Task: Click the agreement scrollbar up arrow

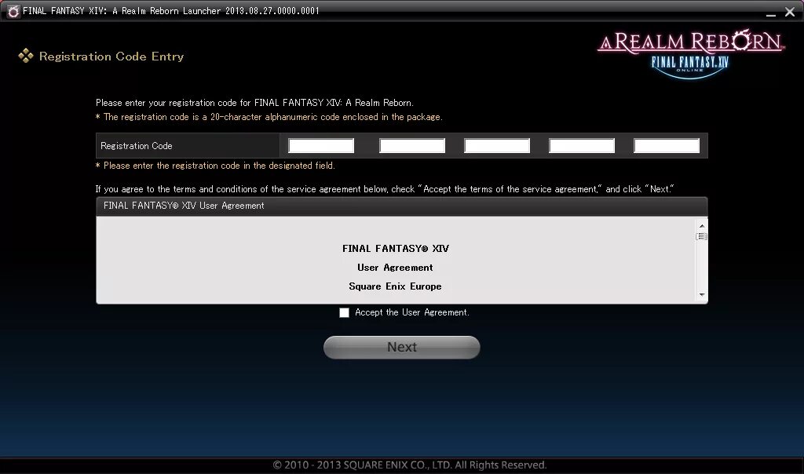Action: (x=701, y=225)
